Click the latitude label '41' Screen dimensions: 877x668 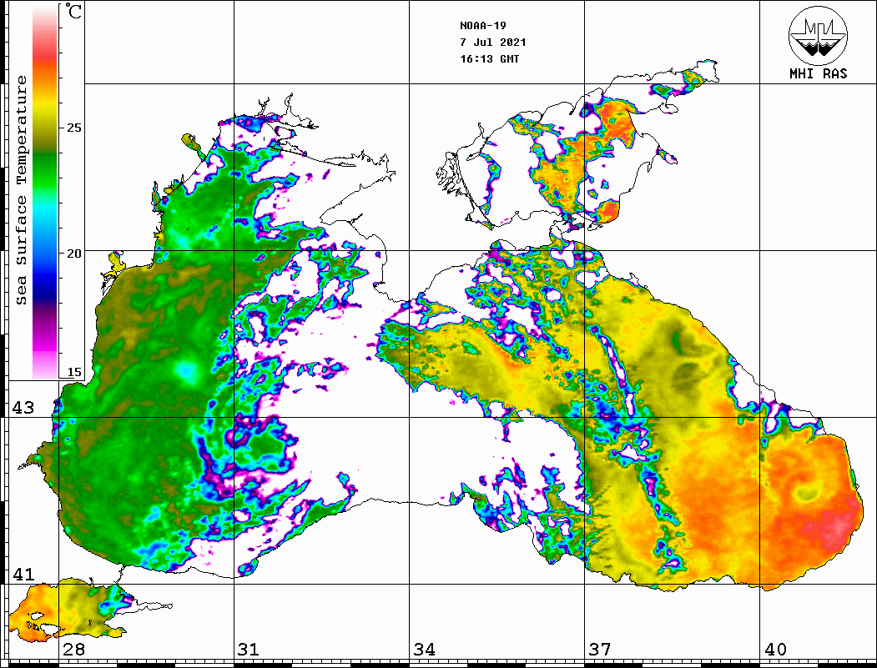23,574
